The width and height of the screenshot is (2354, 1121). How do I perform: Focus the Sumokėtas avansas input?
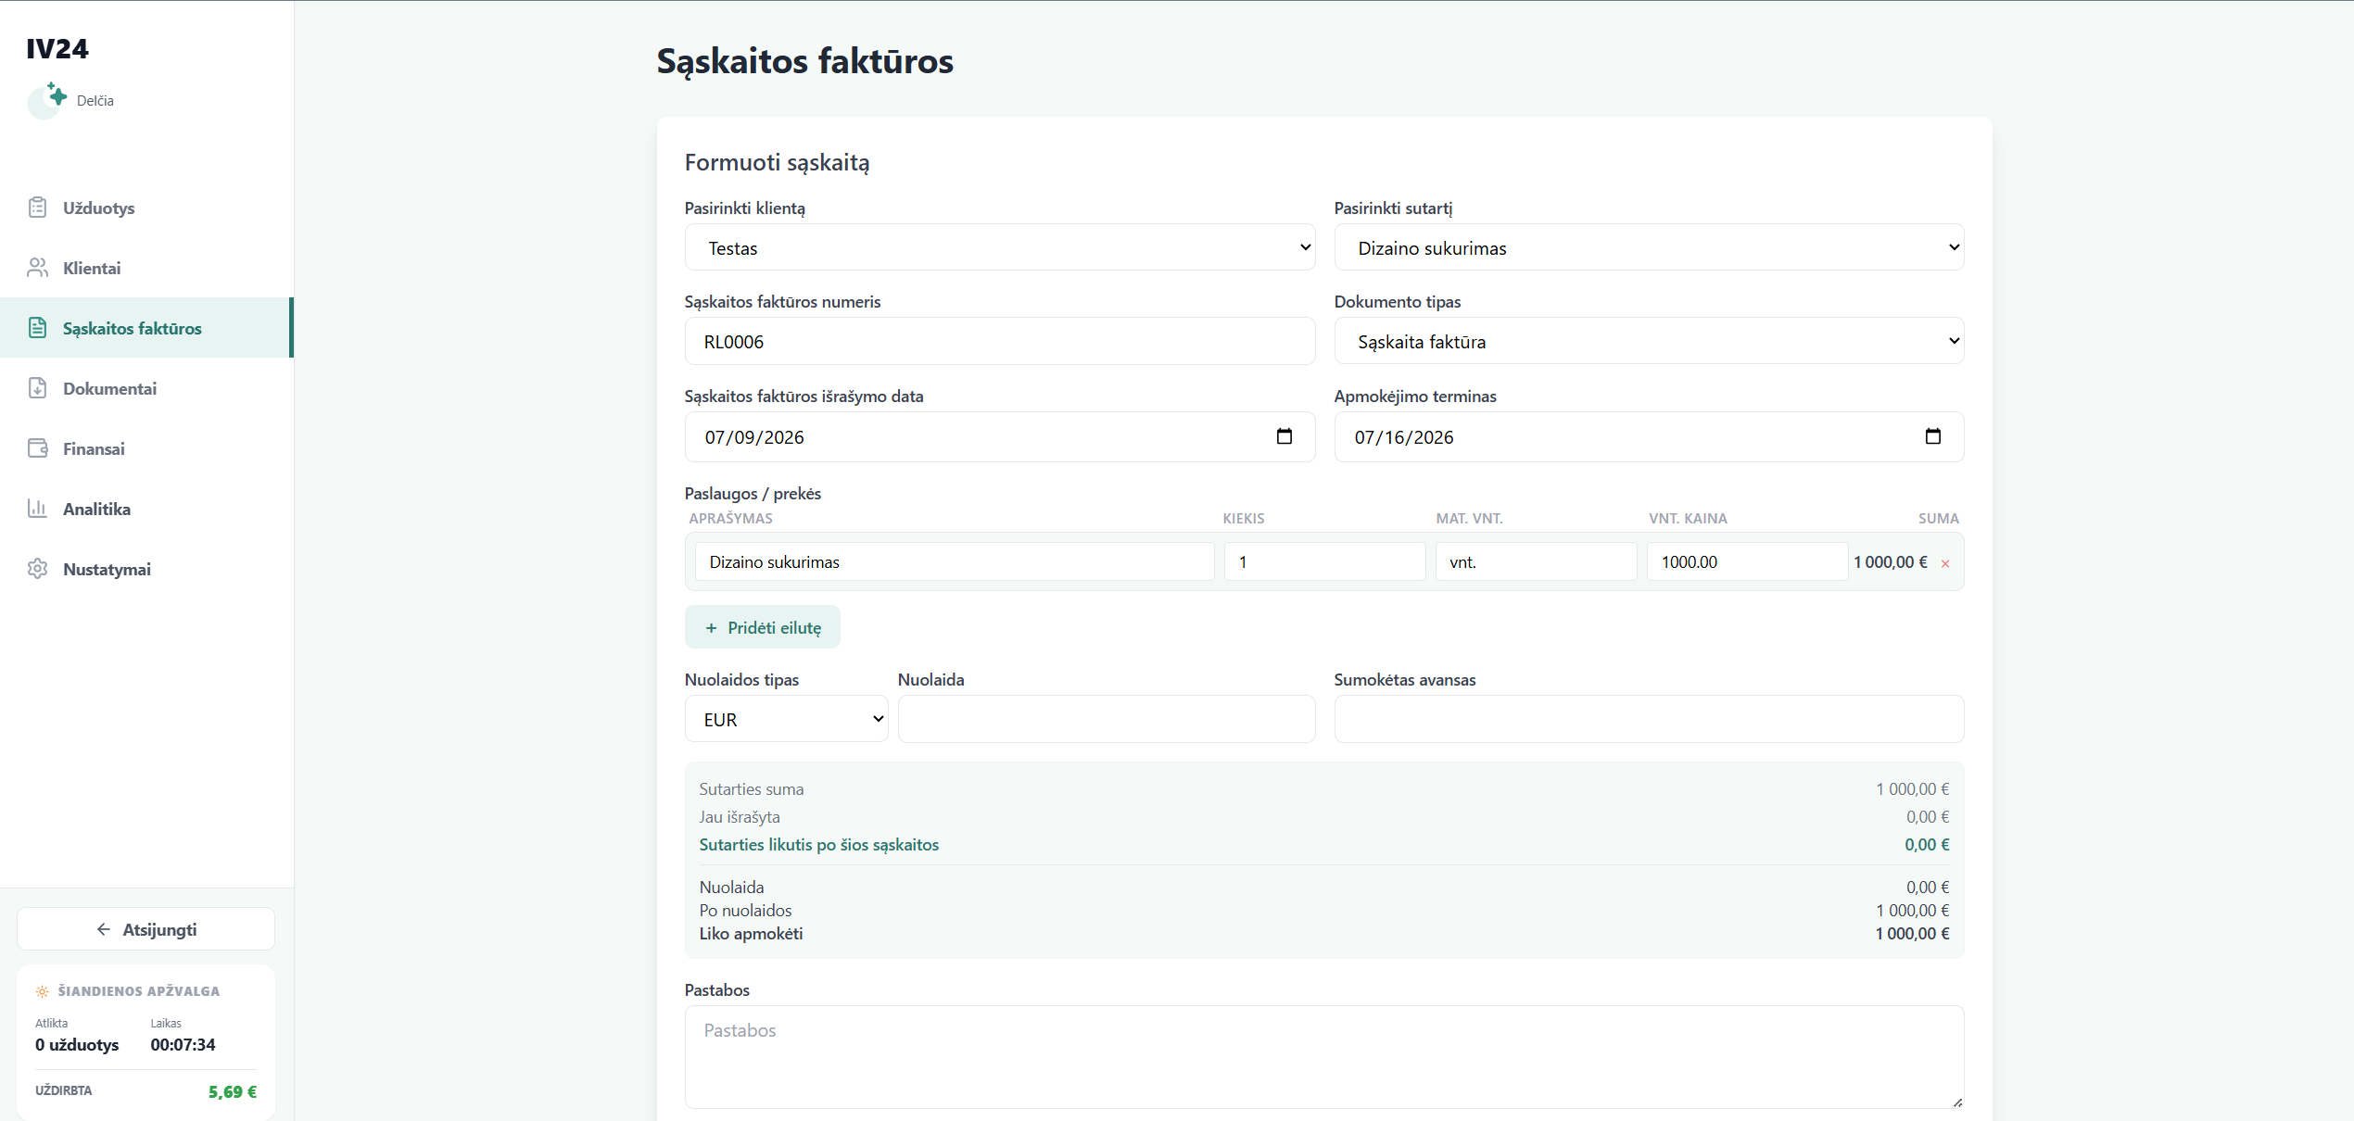(1649, 719)
